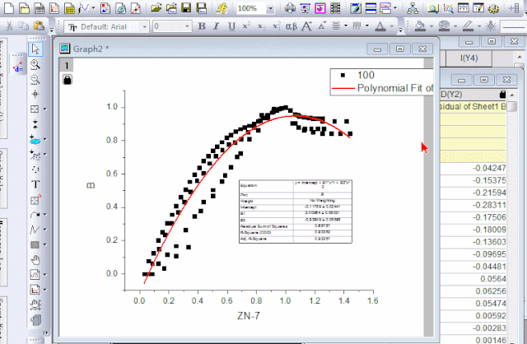Pick the Rectangle drawing tool
This screenshot has width=527, height=344.
[35, 244]
